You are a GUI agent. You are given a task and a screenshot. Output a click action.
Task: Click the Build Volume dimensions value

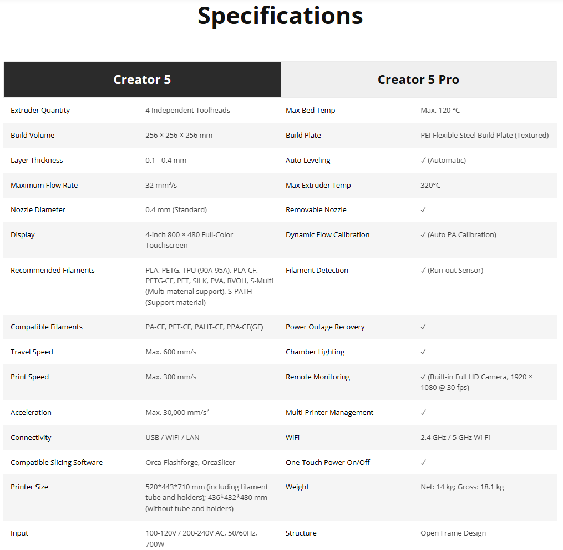tap(179, 136)
